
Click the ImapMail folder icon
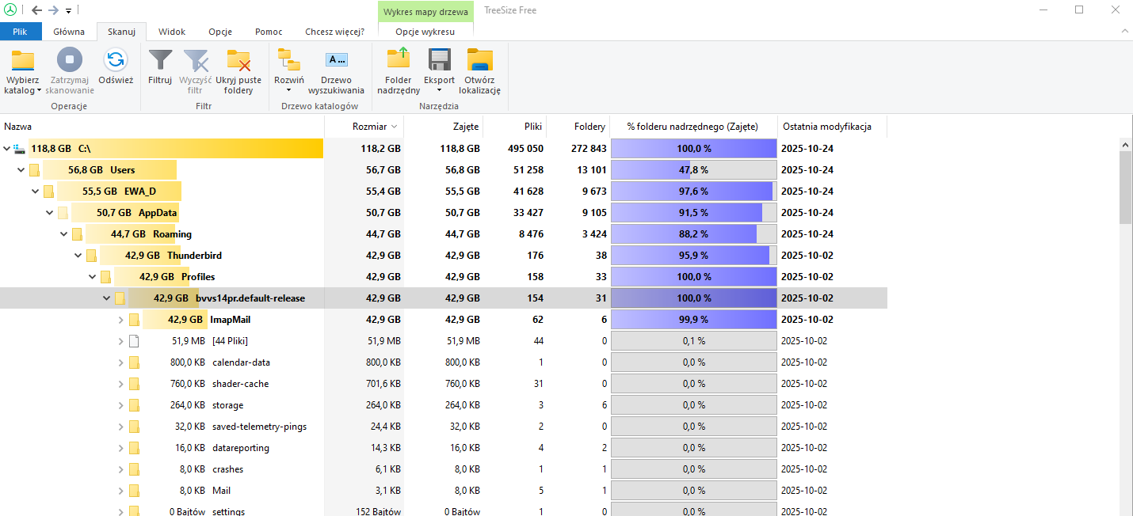134,320
